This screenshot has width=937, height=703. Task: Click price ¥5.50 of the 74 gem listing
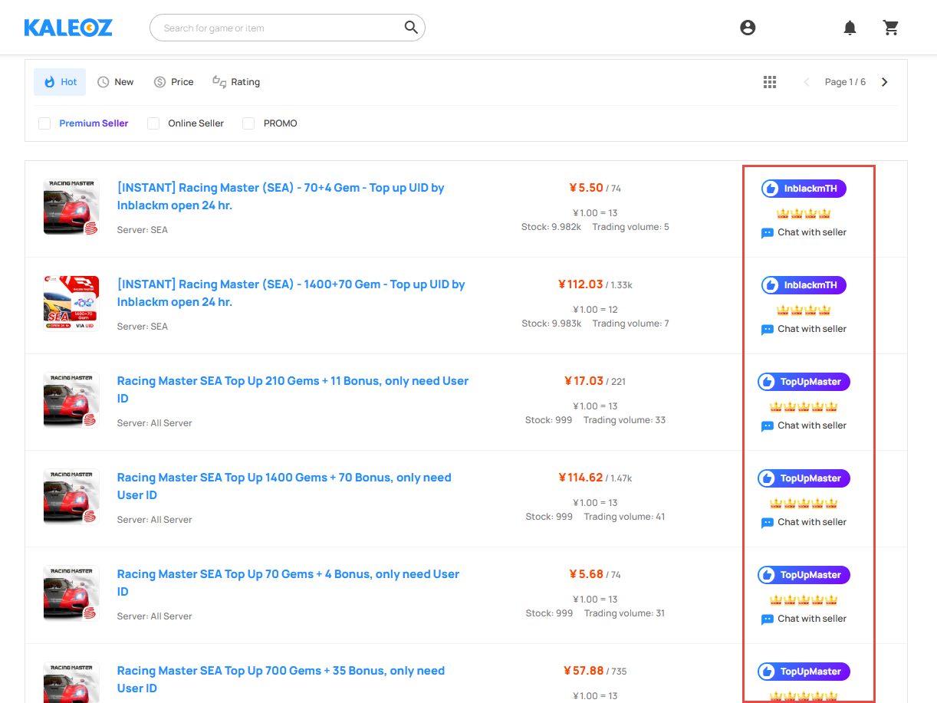[x=586, y=188]
